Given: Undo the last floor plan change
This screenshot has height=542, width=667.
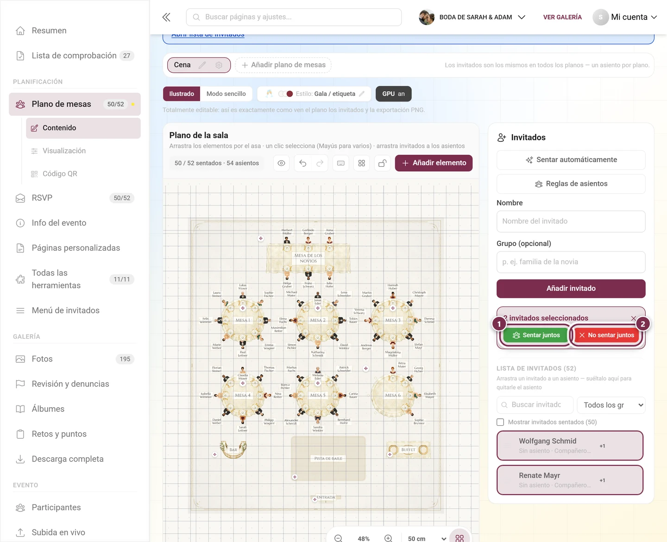Looking at the screenshot, I should coord(303,163).
